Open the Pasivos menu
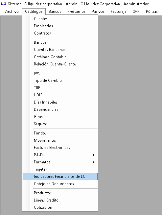This screenshot has height=215, width=162. (x=98, y=12)
